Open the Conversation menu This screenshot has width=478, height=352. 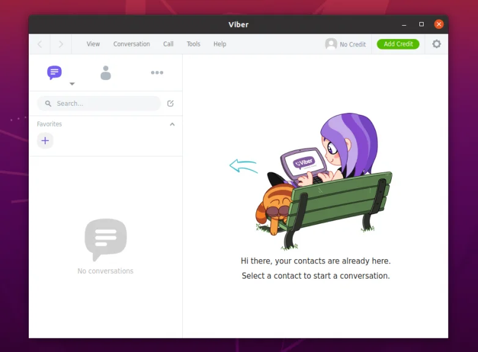pos(131,44)
